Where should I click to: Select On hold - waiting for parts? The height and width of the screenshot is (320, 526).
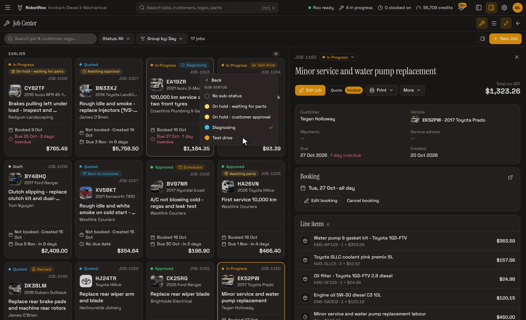[239, 107]
